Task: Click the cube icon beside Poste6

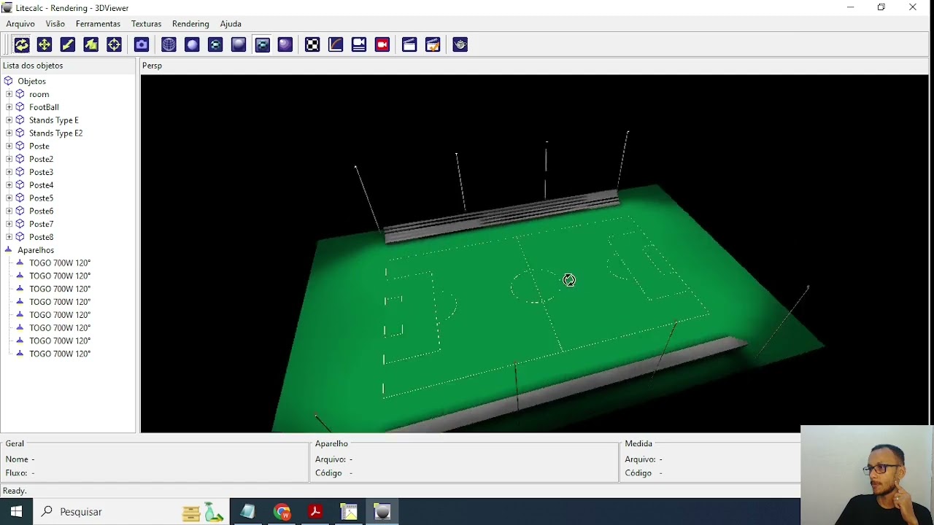Action: coord(20,211)
